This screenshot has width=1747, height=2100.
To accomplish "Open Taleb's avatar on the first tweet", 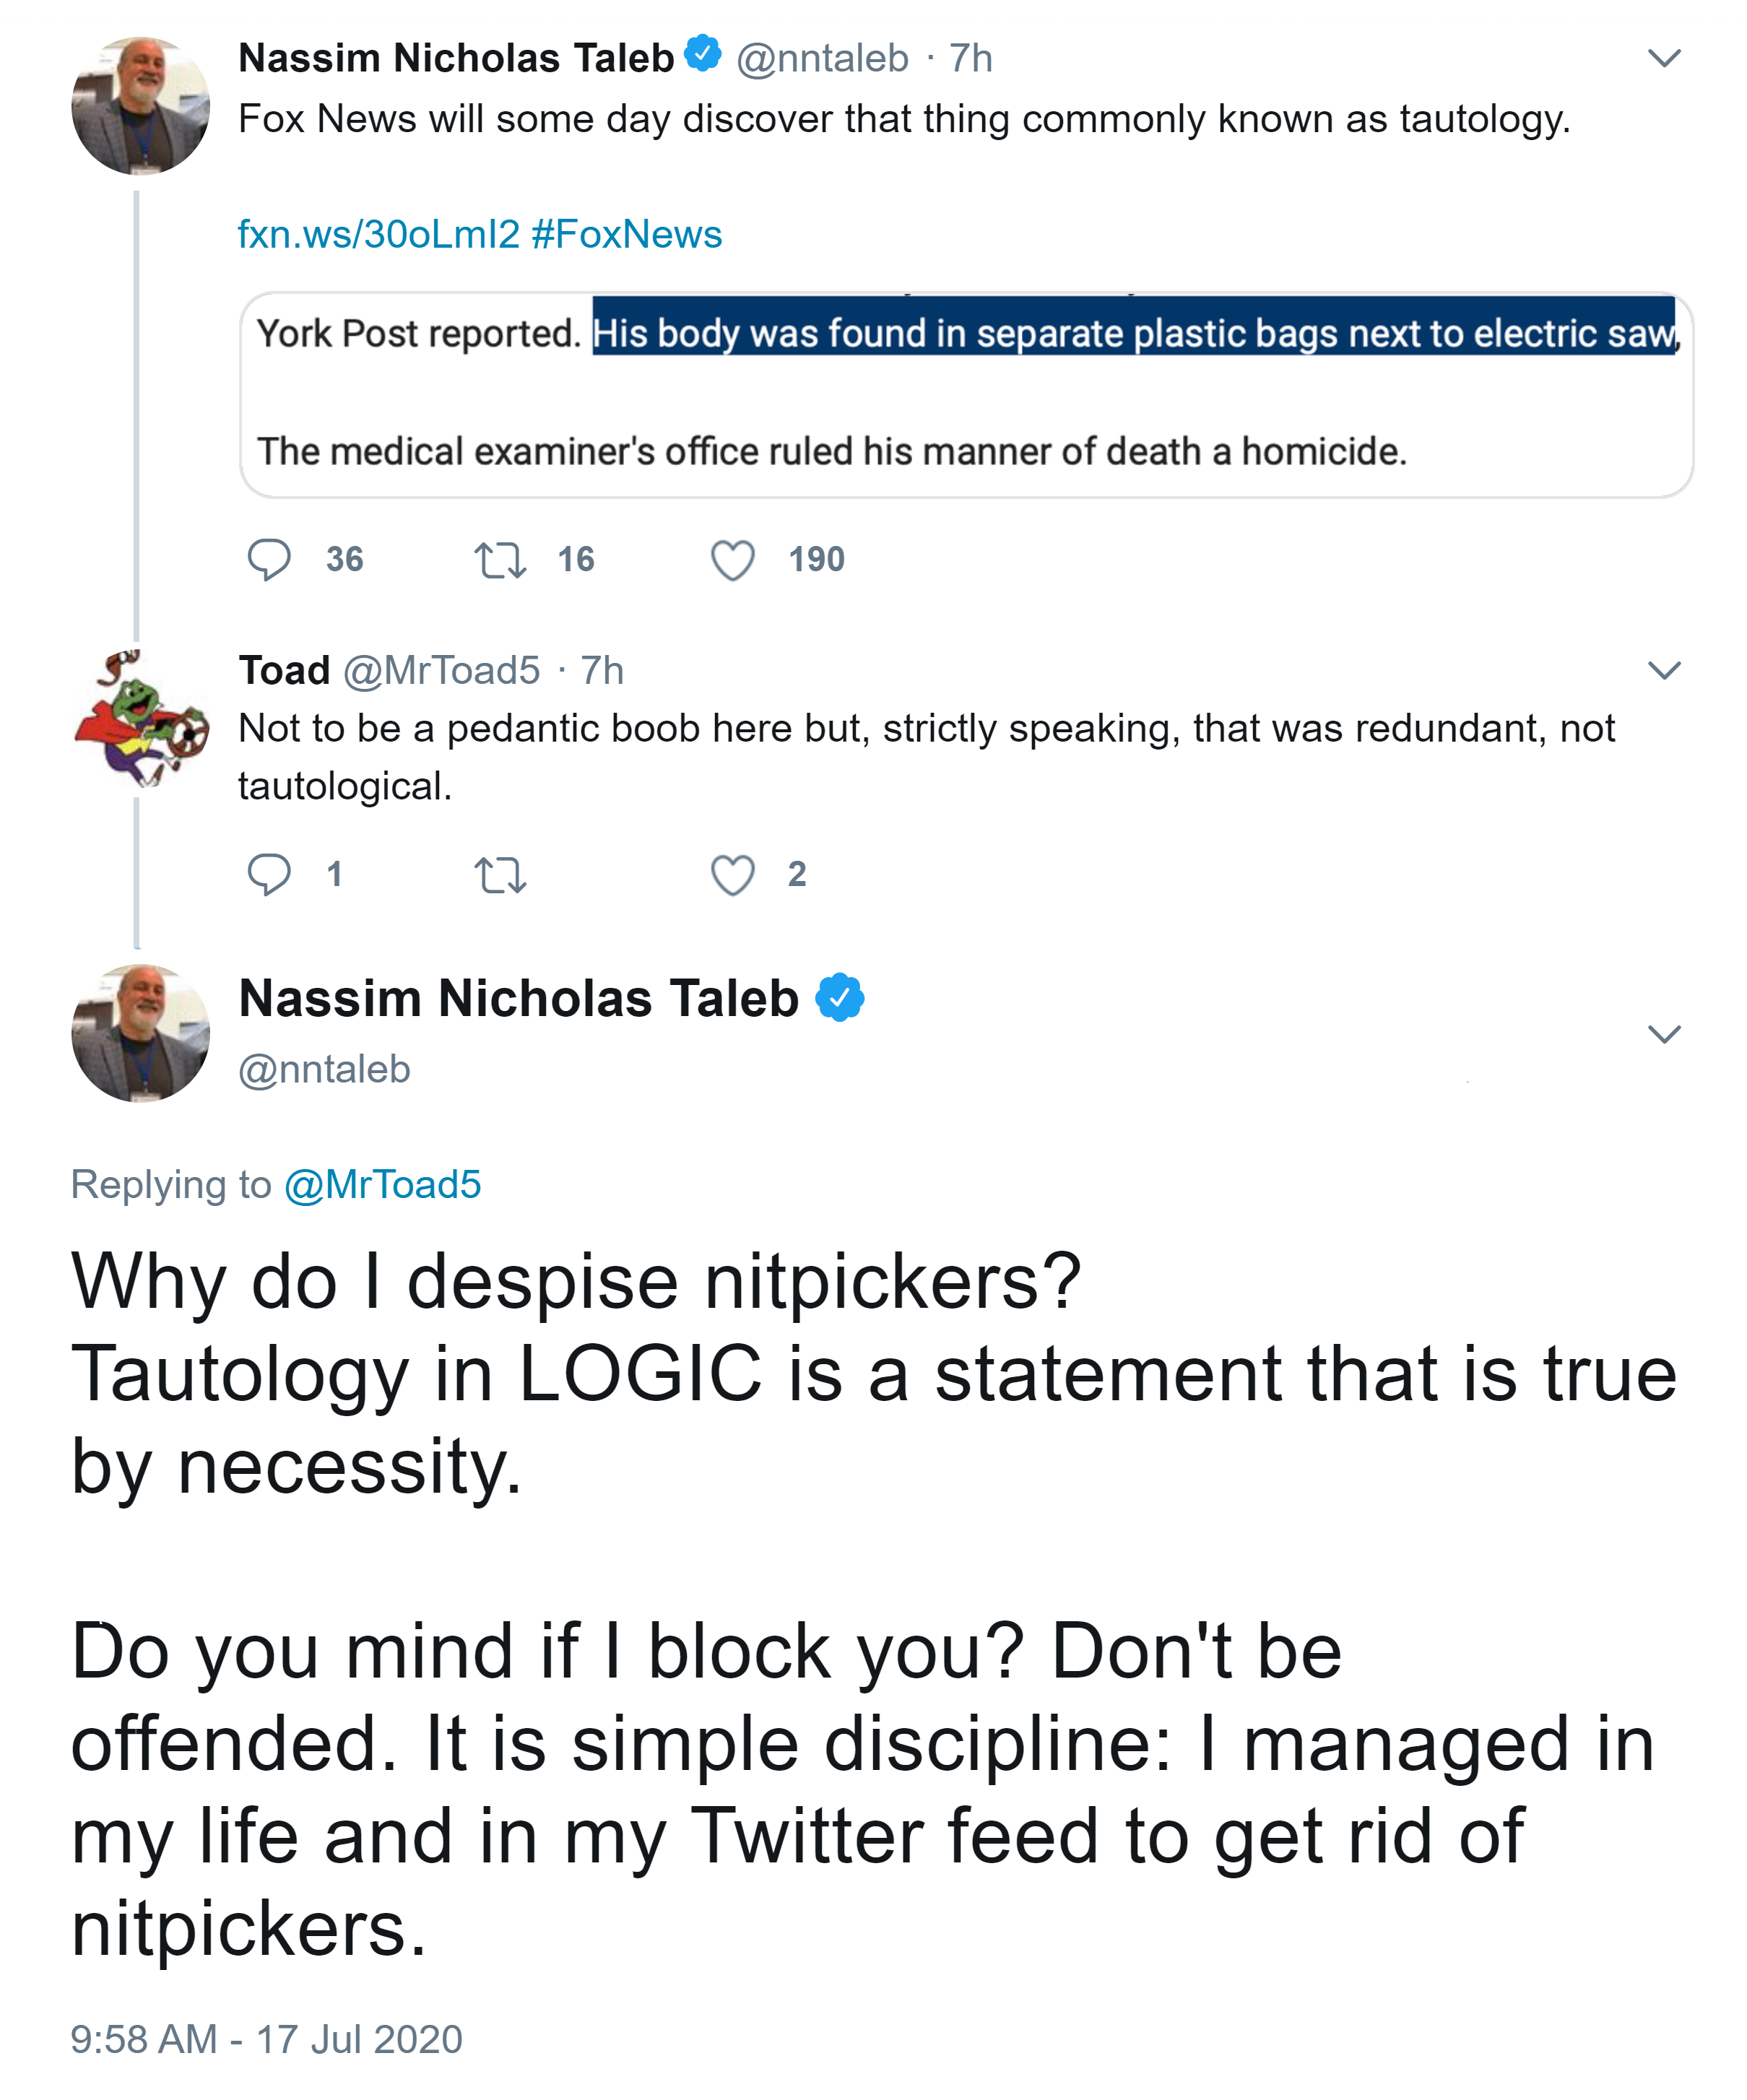I will [141, 106].
